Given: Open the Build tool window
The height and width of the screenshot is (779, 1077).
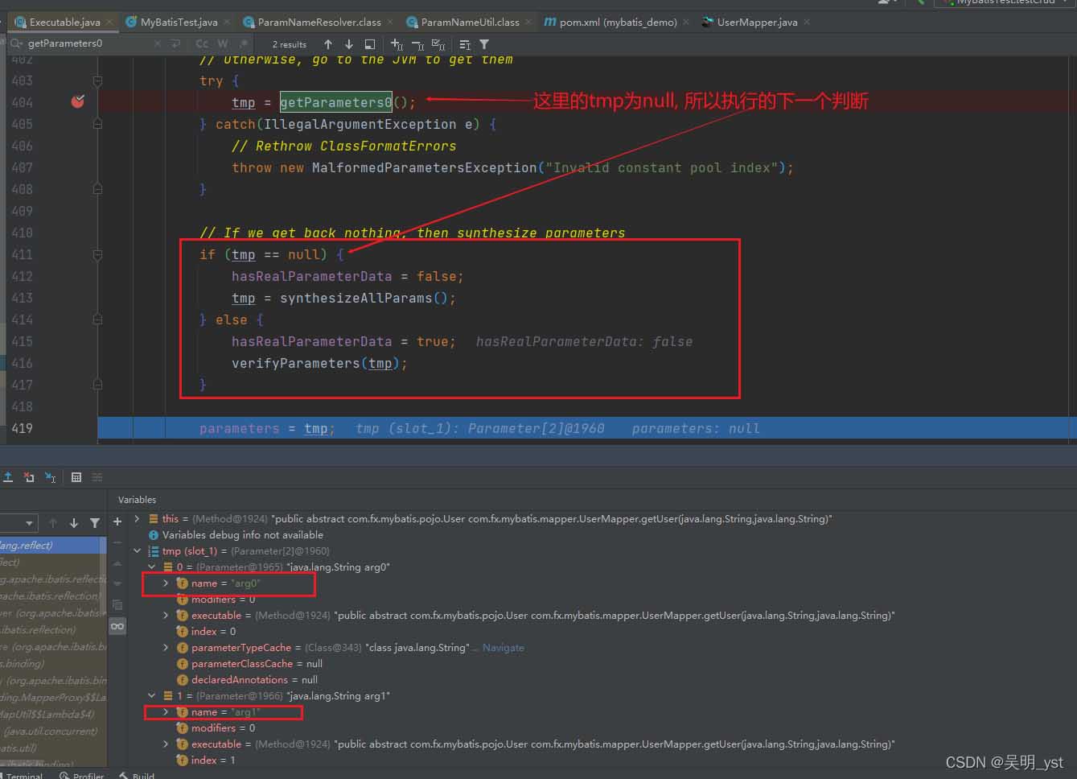Looking at the screenshot, I should point(138,774).
